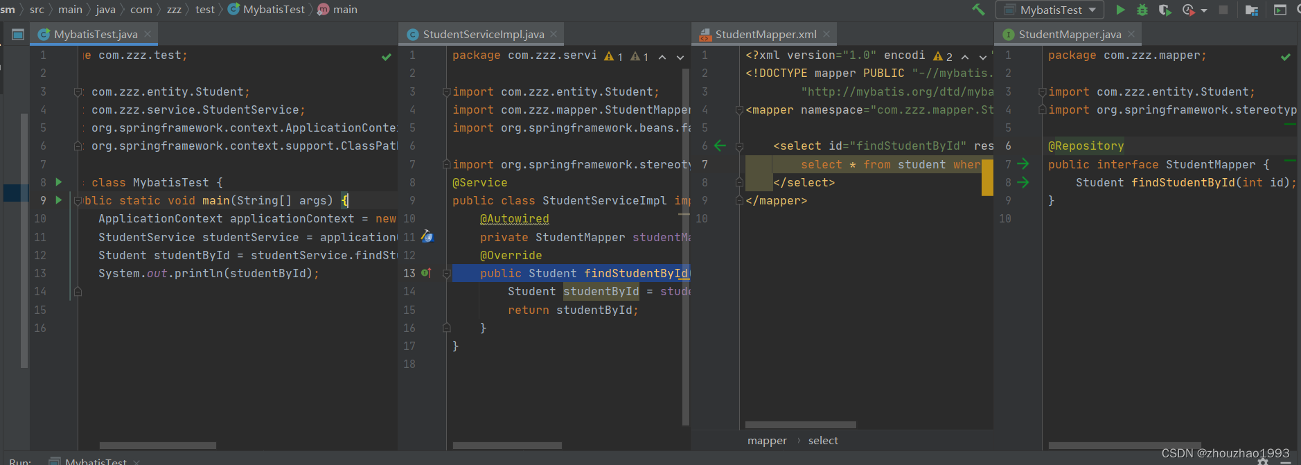Click the 'com' breadcrumb

pos(141,10)
